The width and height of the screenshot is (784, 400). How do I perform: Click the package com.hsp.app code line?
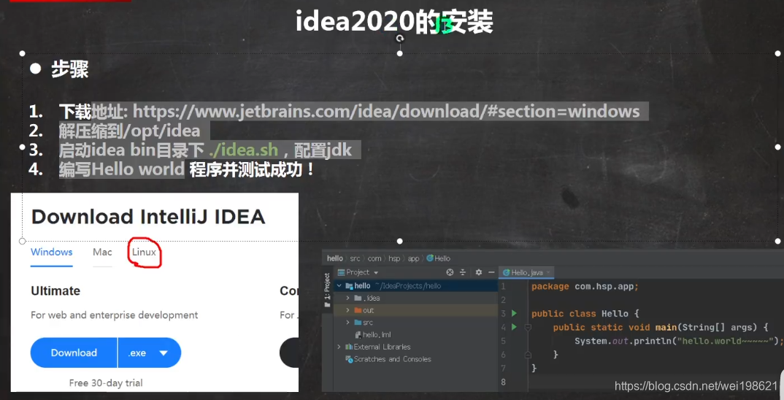[x=585, y=287]
